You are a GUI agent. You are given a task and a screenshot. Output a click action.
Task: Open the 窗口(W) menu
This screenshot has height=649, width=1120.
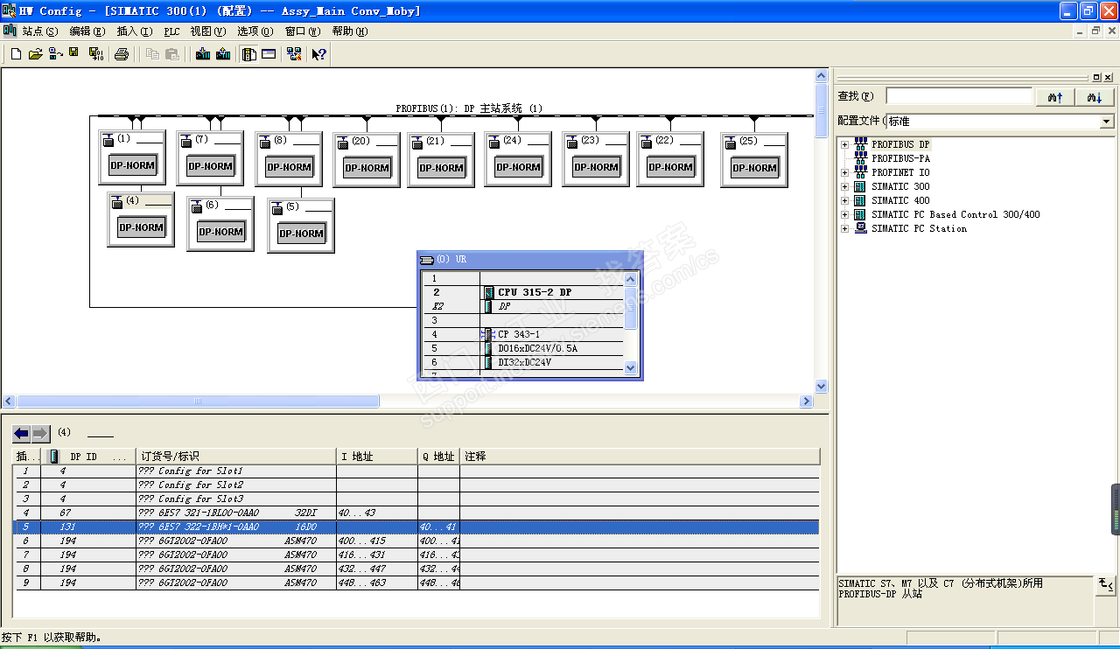(x=303, y=31)
